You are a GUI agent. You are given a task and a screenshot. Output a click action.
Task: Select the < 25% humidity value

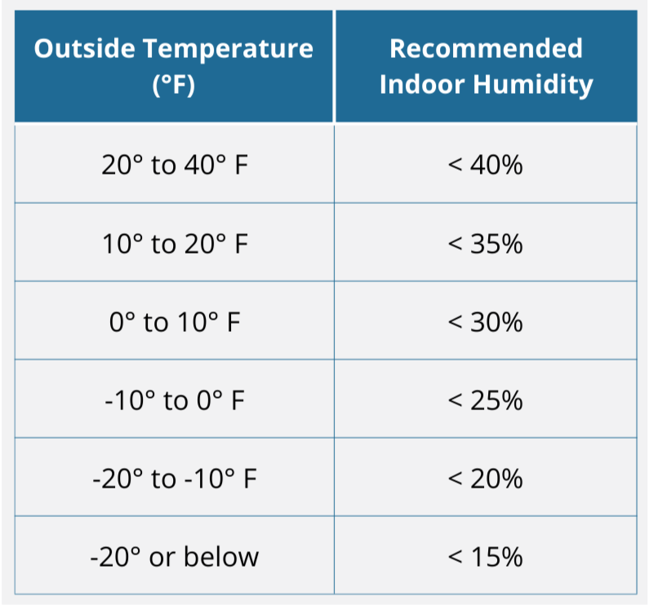pyautogui.click(x=486, y=400)
